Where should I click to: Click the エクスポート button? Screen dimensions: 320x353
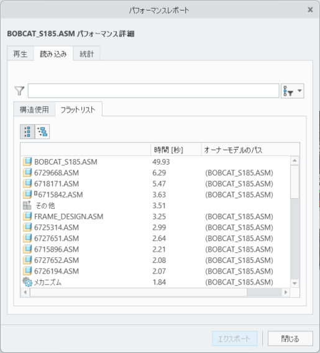coord(234,338)
